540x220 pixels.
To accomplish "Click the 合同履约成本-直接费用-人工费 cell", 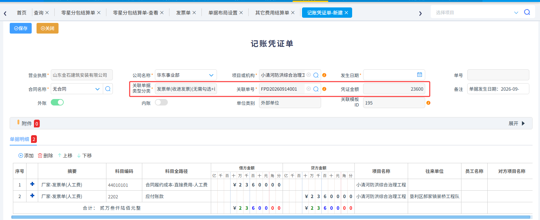I will [177, 185].
